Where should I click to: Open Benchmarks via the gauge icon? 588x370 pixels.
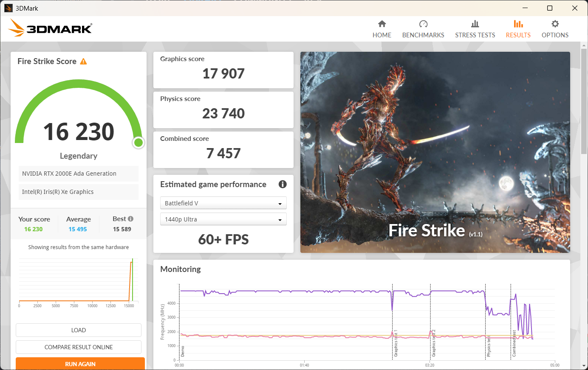coord(423,24)
